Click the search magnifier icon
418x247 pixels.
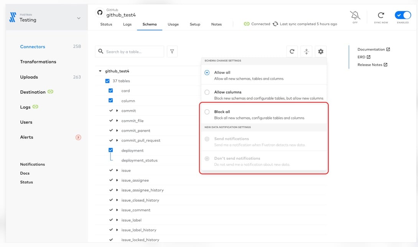[100, 51]
